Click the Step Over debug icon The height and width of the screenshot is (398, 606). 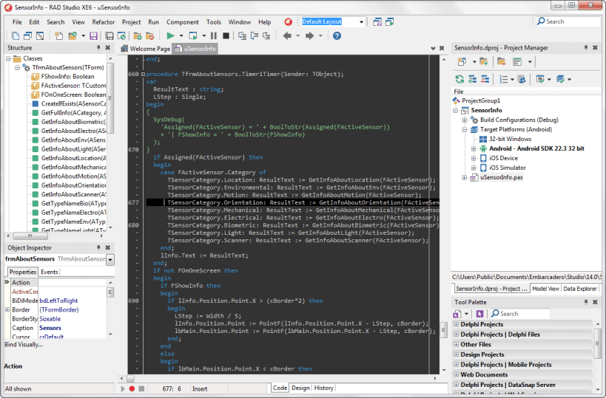tap(255, 36)
